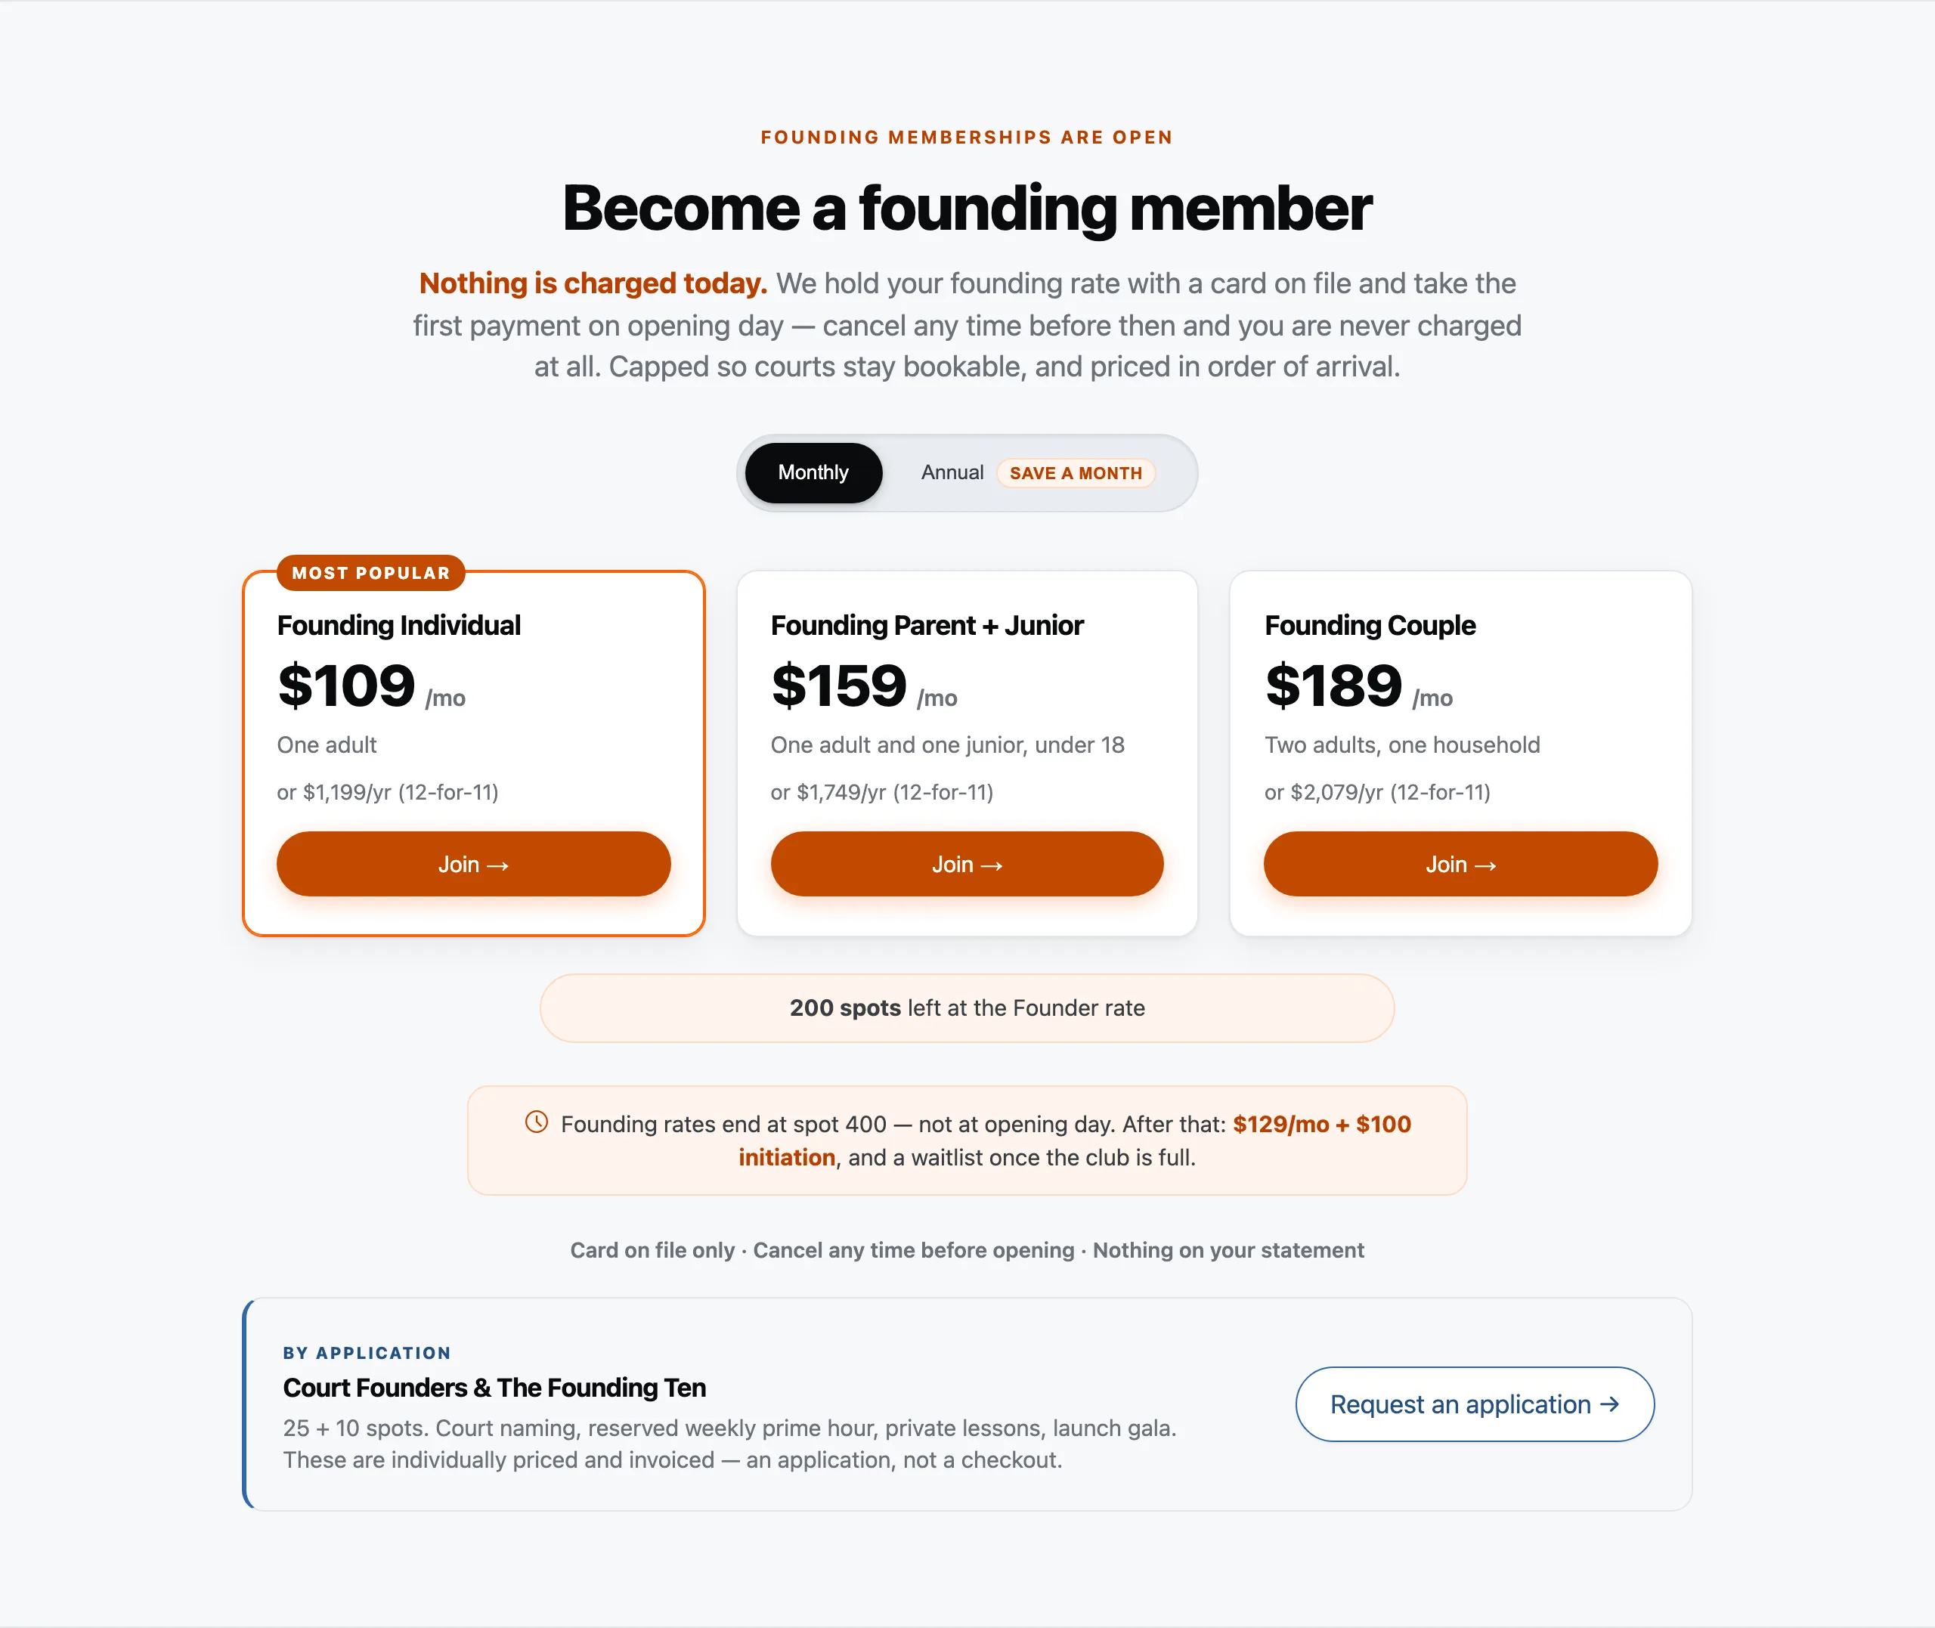Click the clock icon in founding rates notice

point(536,1122)
